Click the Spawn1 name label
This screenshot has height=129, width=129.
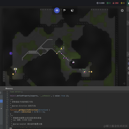[x=84, y=69]
